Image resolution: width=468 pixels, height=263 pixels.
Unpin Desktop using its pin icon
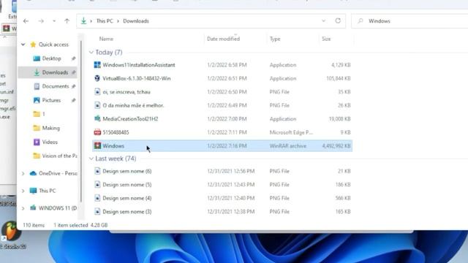coord(73,58)
